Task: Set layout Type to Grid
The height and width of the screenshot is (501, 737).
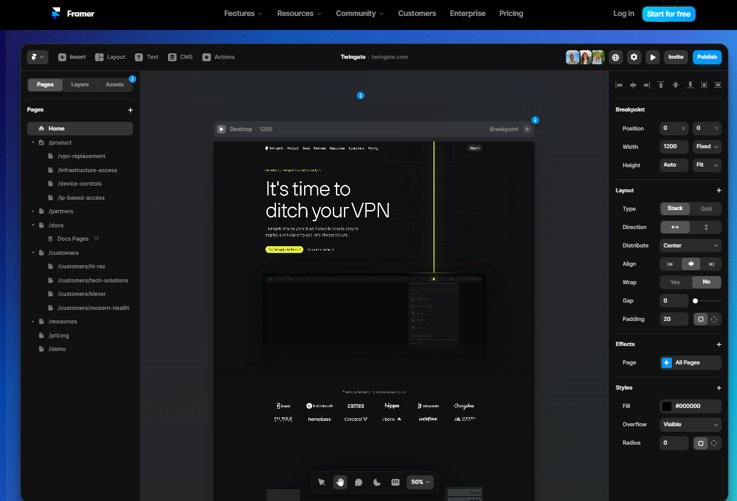Action: tap(706, 208)
